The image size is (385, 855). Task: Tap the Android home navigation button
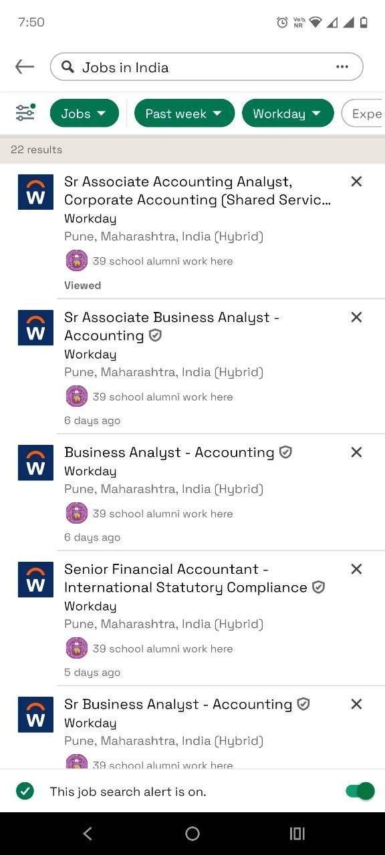tap(192, 834)
